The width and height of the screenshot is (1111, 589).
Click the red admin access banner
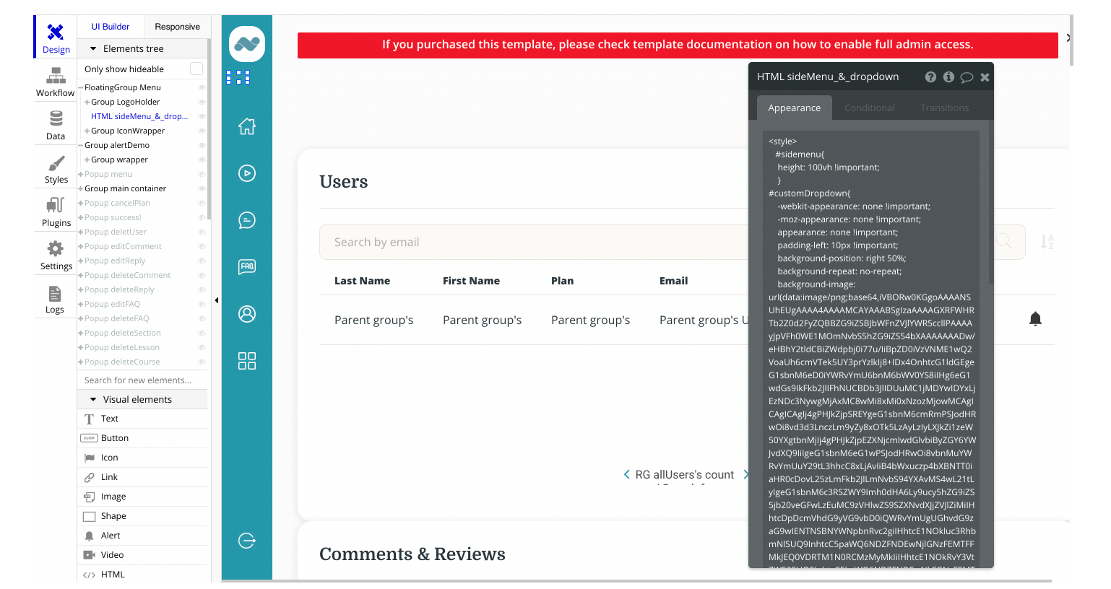(678, 45)
